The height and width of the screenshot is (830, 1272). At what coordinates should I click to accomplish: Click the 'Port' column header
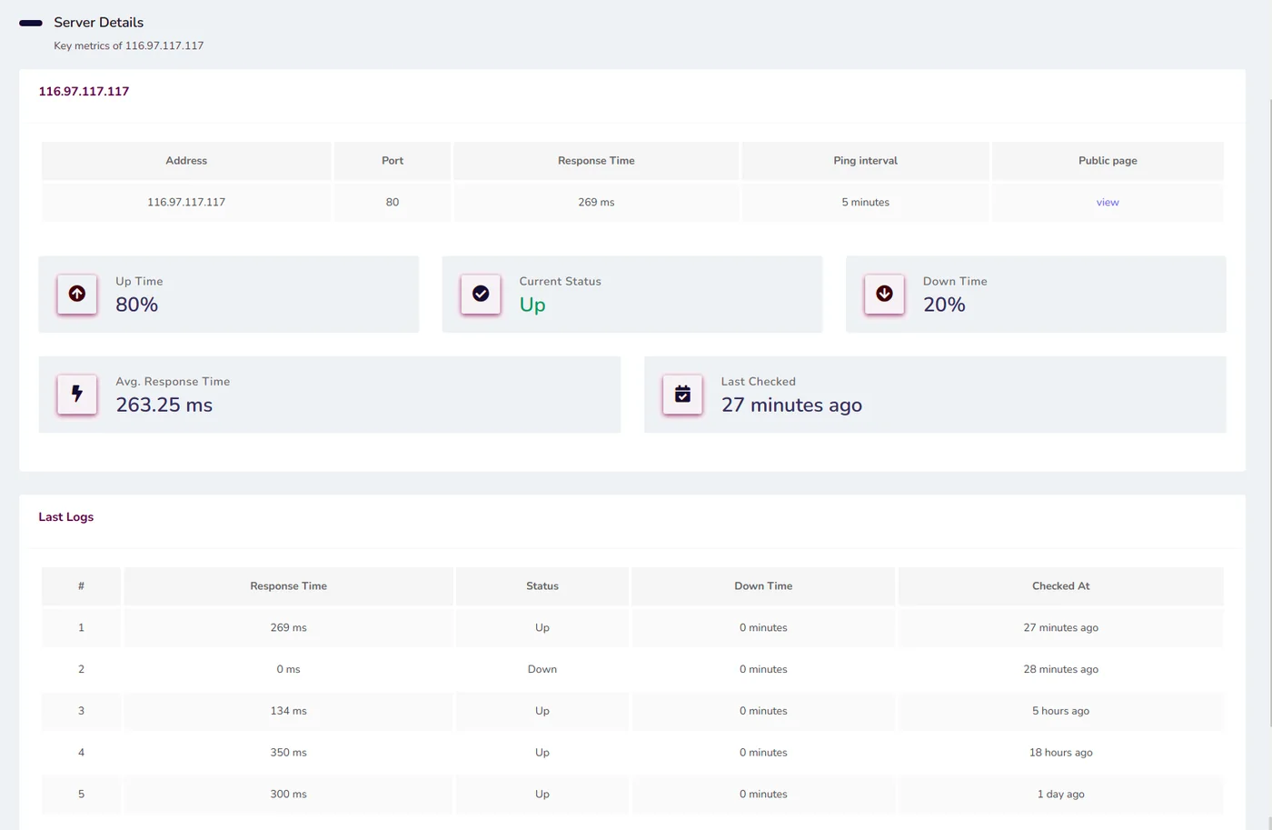tap(393, 160)
